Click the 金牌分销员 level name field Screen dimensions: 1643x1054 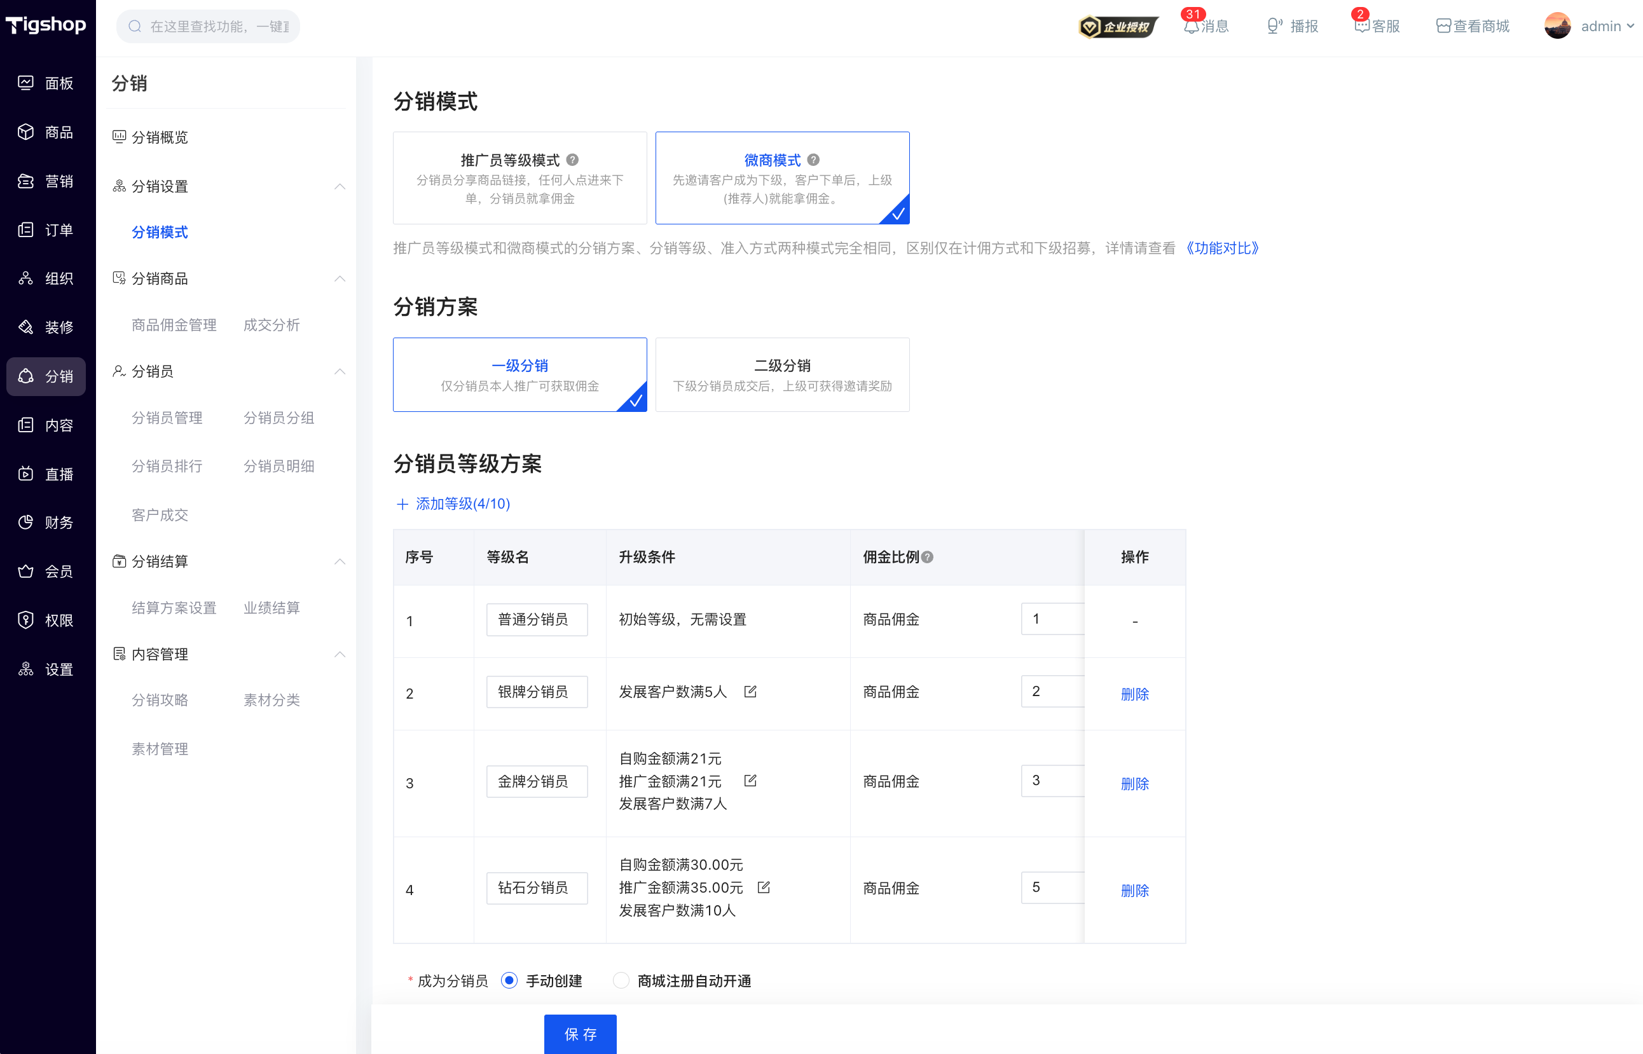click(537, 781)
